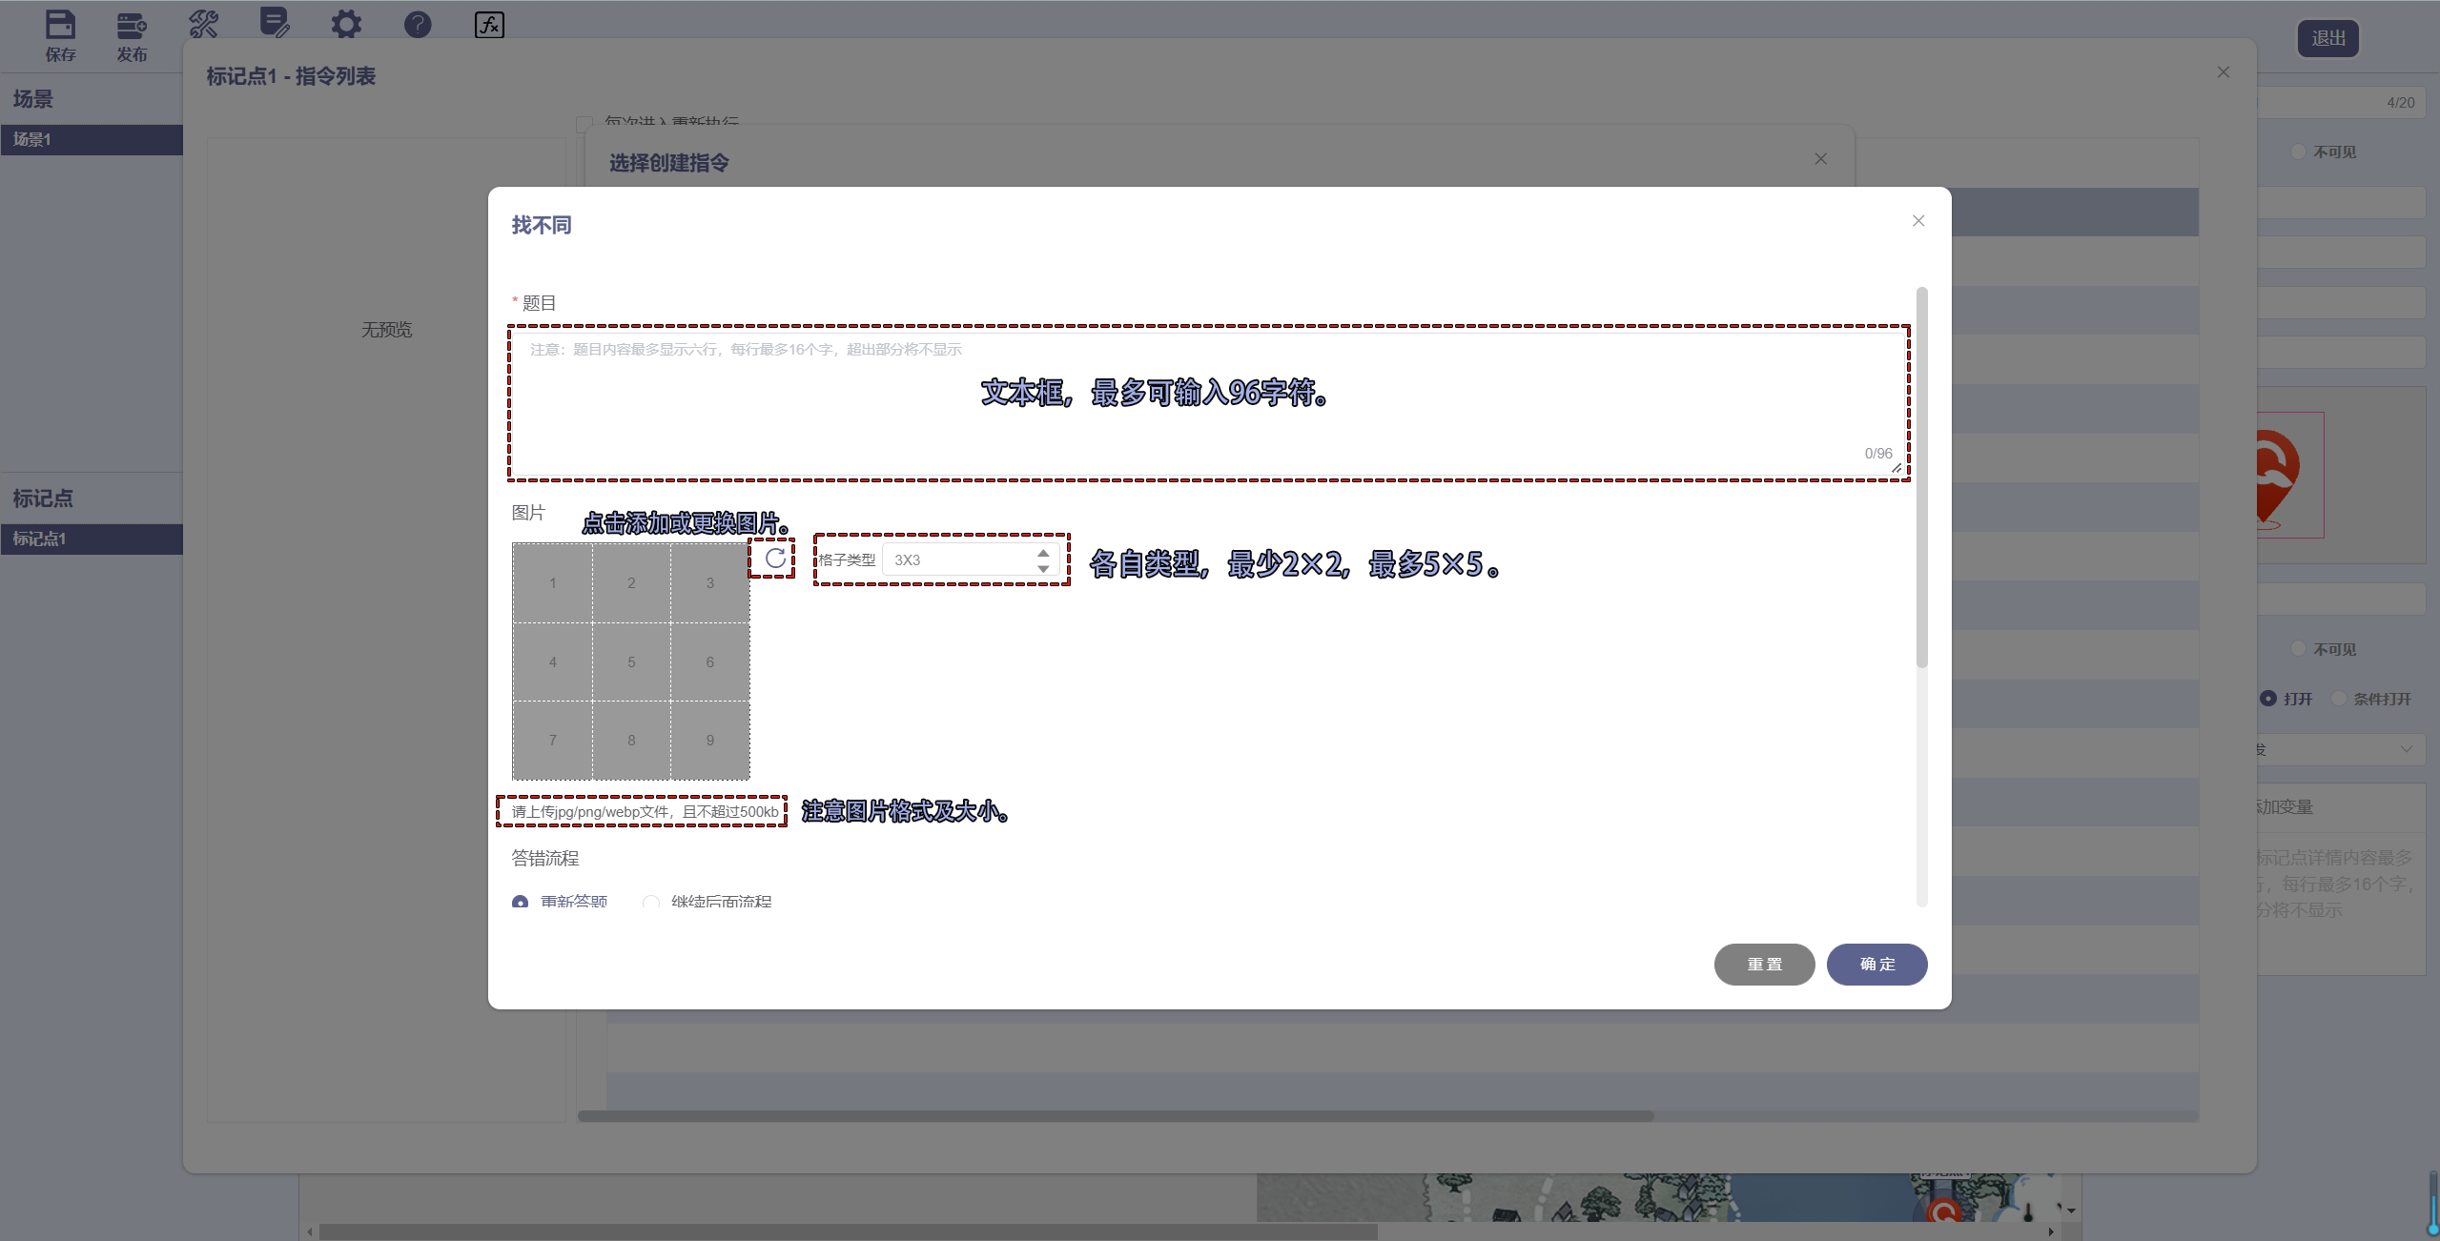This screenshot has width=2440, height=1241.
Task: Increase grid type with up arrow
Action: pos(1043,553)
